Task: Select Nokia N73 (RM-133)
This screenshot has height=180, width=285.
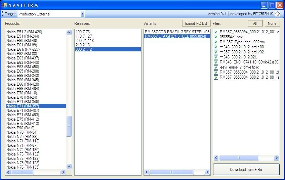Action: point(36,158)
